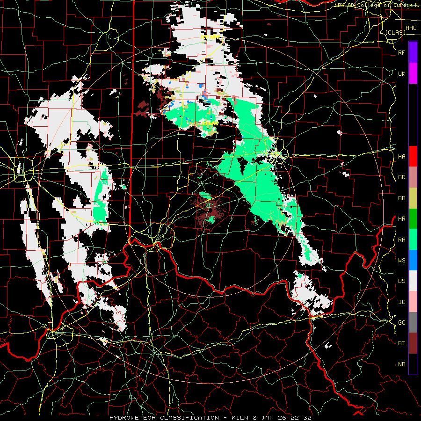Click the 'HA' legend label
Image resolution: width=421 pixels, height=421 pixels.
coord(401,157)
